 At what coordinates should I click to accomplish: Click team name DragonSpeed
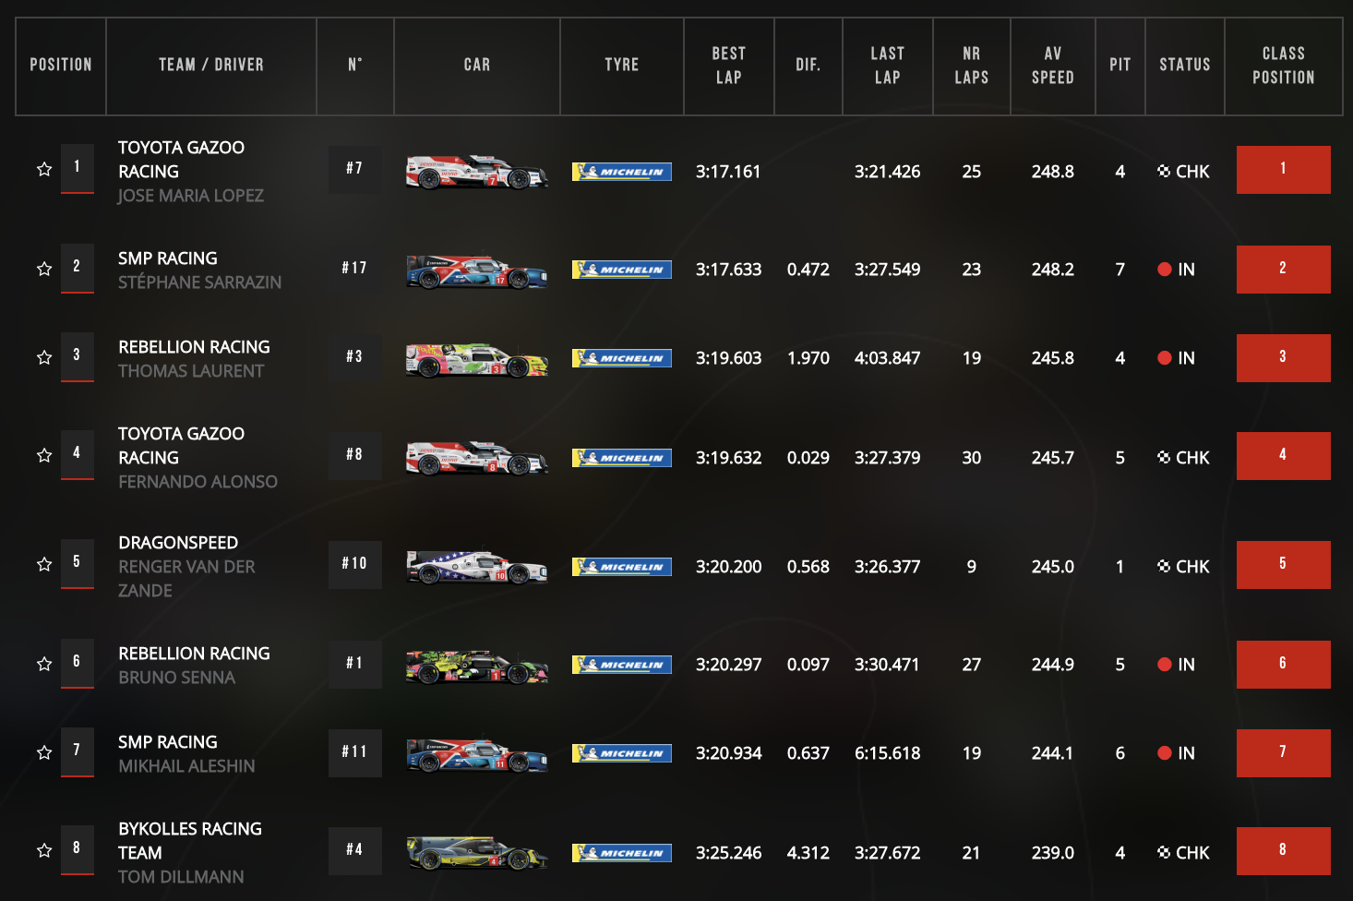click(178, 543)
